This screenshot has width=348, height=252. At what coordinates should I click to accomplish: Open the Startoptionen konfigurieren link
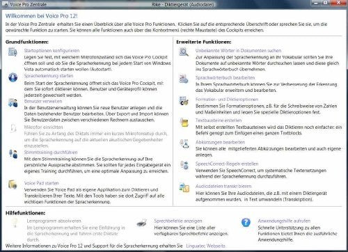pos(52,51)
